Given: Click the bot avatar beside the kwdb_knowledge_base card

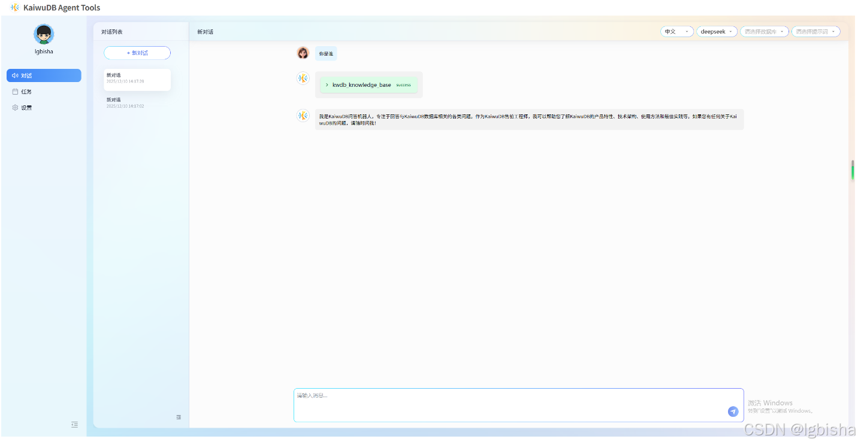Looking at the screenshot, I should 303,78.
